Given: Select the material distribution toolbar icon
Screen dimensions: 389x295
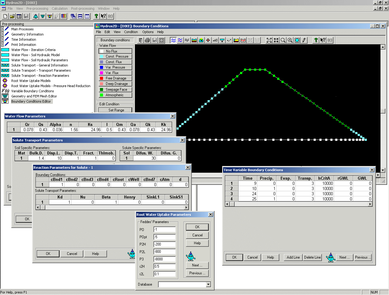Looking at the screenshot, I should click(194, 40).
